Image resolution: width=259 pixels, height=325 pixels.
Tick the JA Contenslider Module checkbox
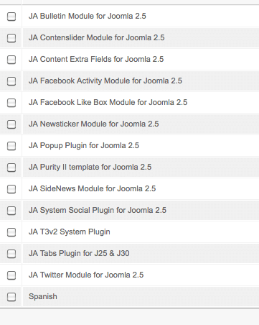coord(11,38)
